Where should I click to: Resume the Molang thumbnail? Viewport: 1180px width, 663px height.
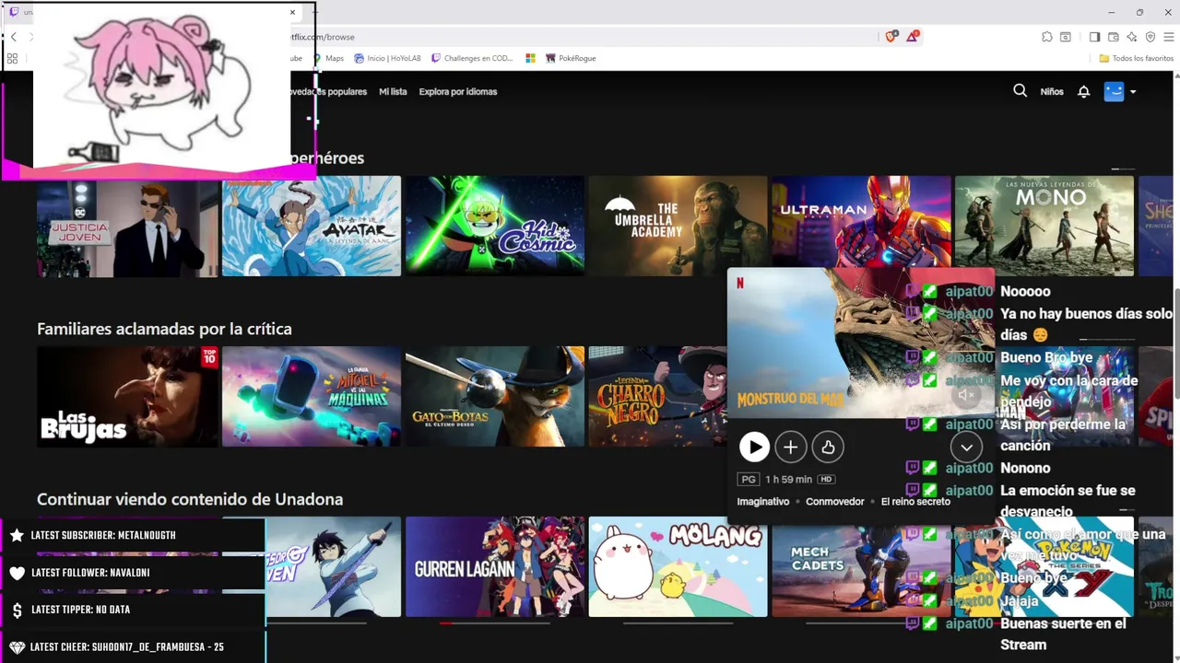678,566
